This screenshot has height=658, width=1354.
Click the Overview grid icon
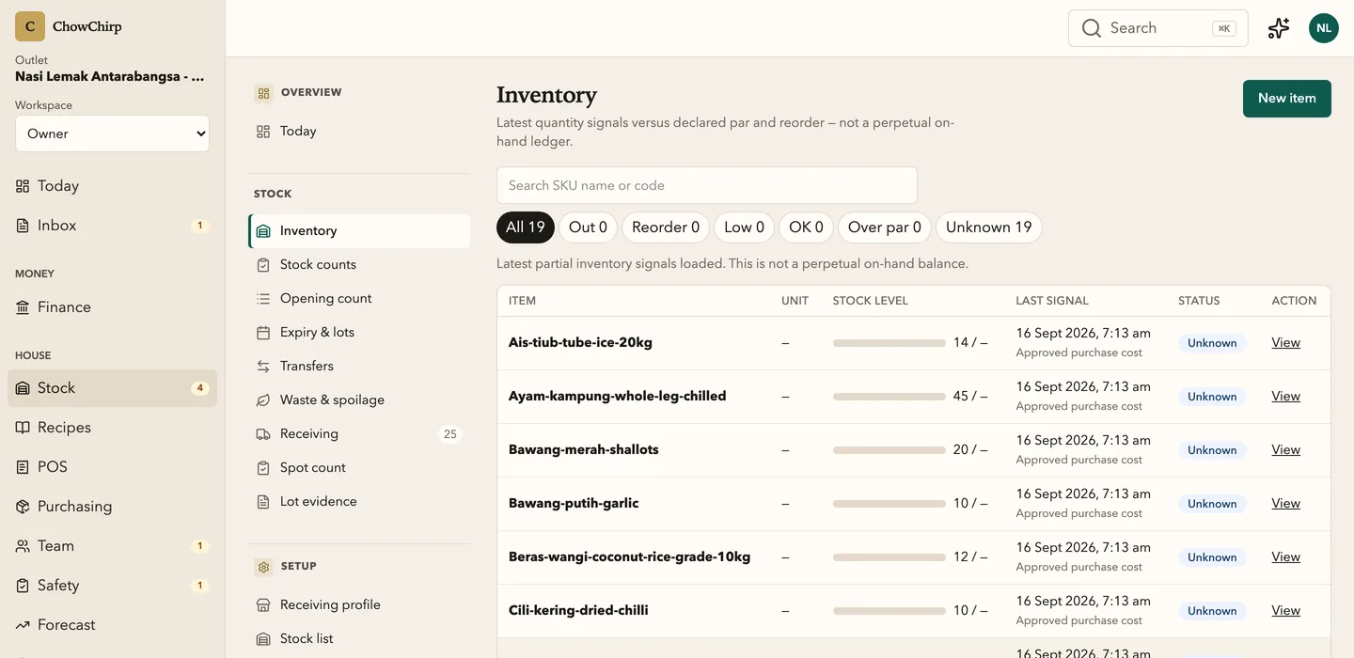point(263,93)
